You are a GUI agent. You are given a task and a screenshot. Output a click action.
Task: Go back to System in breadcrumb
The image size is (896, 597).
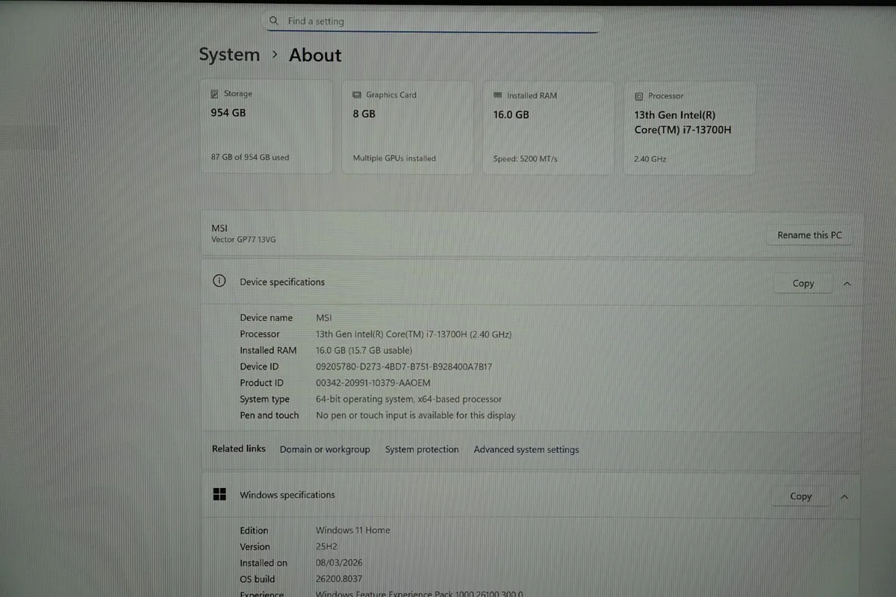[x=229, y=55]
